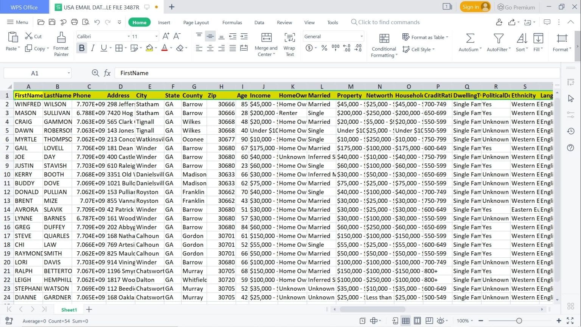Open the Formulas tab
The height and width of the screenshot is (327, 581).
click(x=232, y=22)
